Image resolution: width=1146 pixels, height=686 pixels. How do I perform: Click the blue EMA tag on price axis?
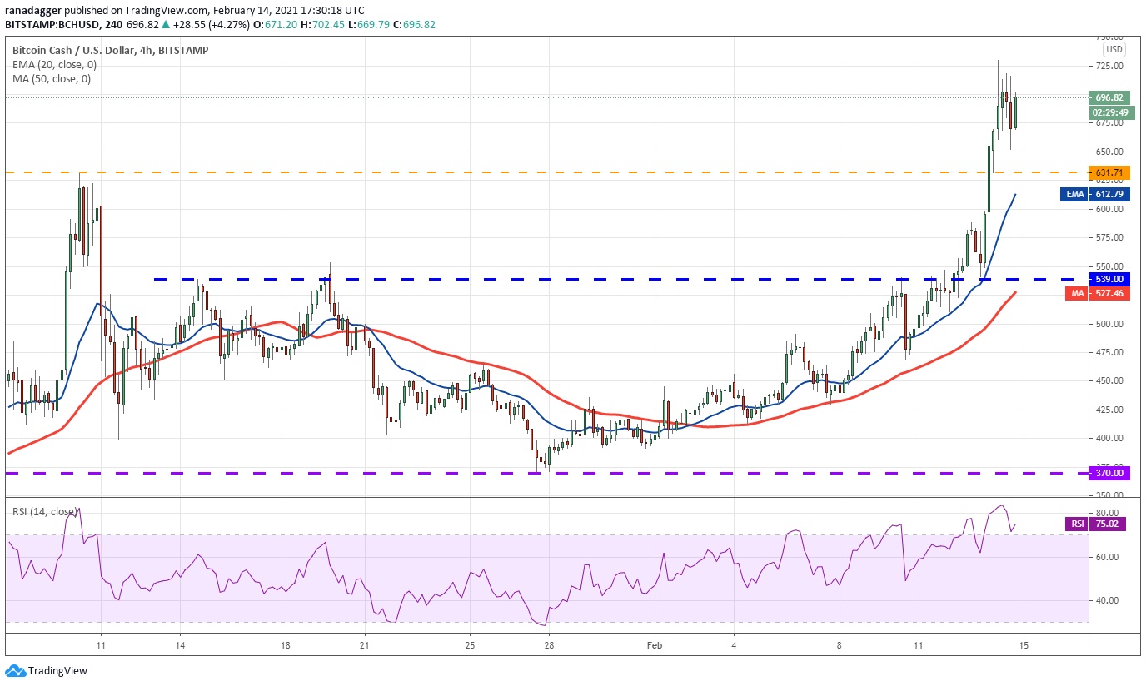(1075, 194)
